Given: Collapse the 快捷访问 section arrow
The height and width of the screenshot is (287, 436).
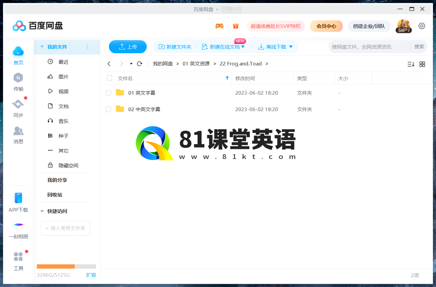Looking at the screenshot, I should pos(42,211).
